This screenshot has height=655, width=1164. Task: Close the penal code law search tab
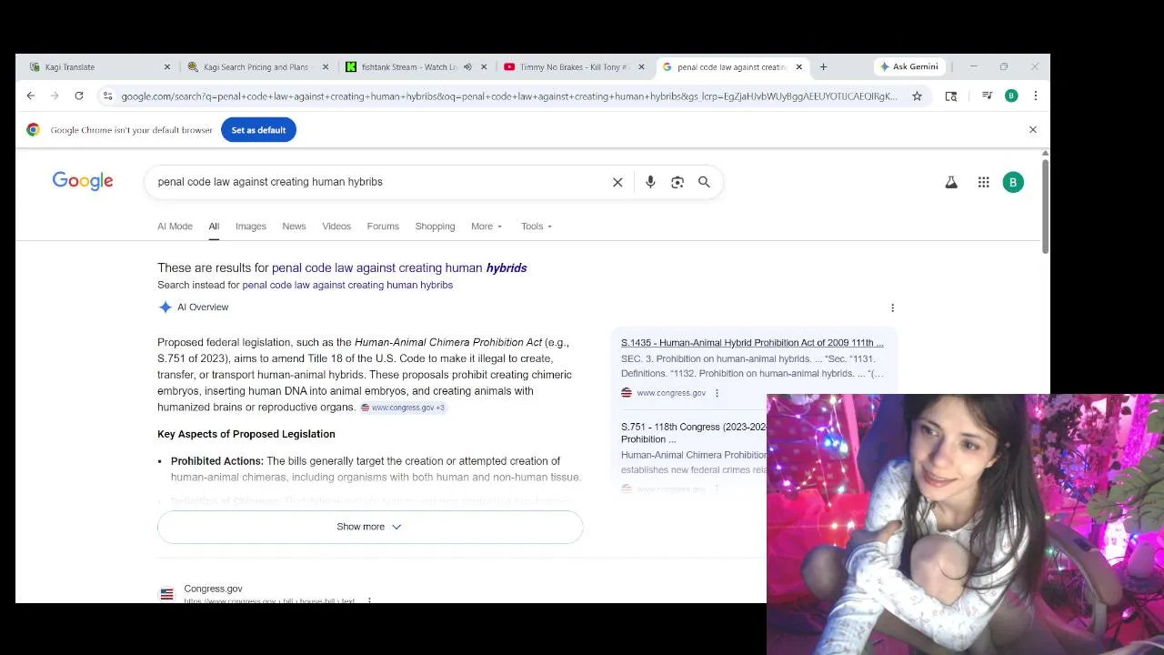799,66
